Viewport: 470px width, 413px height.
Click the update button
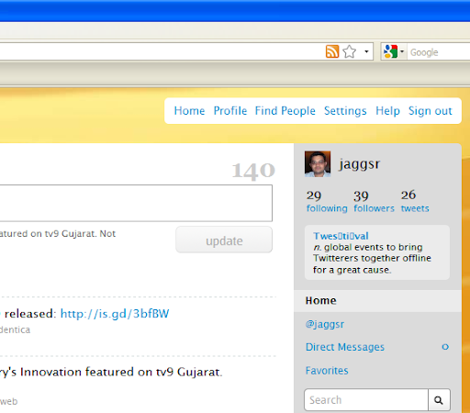tap(224, 240)
